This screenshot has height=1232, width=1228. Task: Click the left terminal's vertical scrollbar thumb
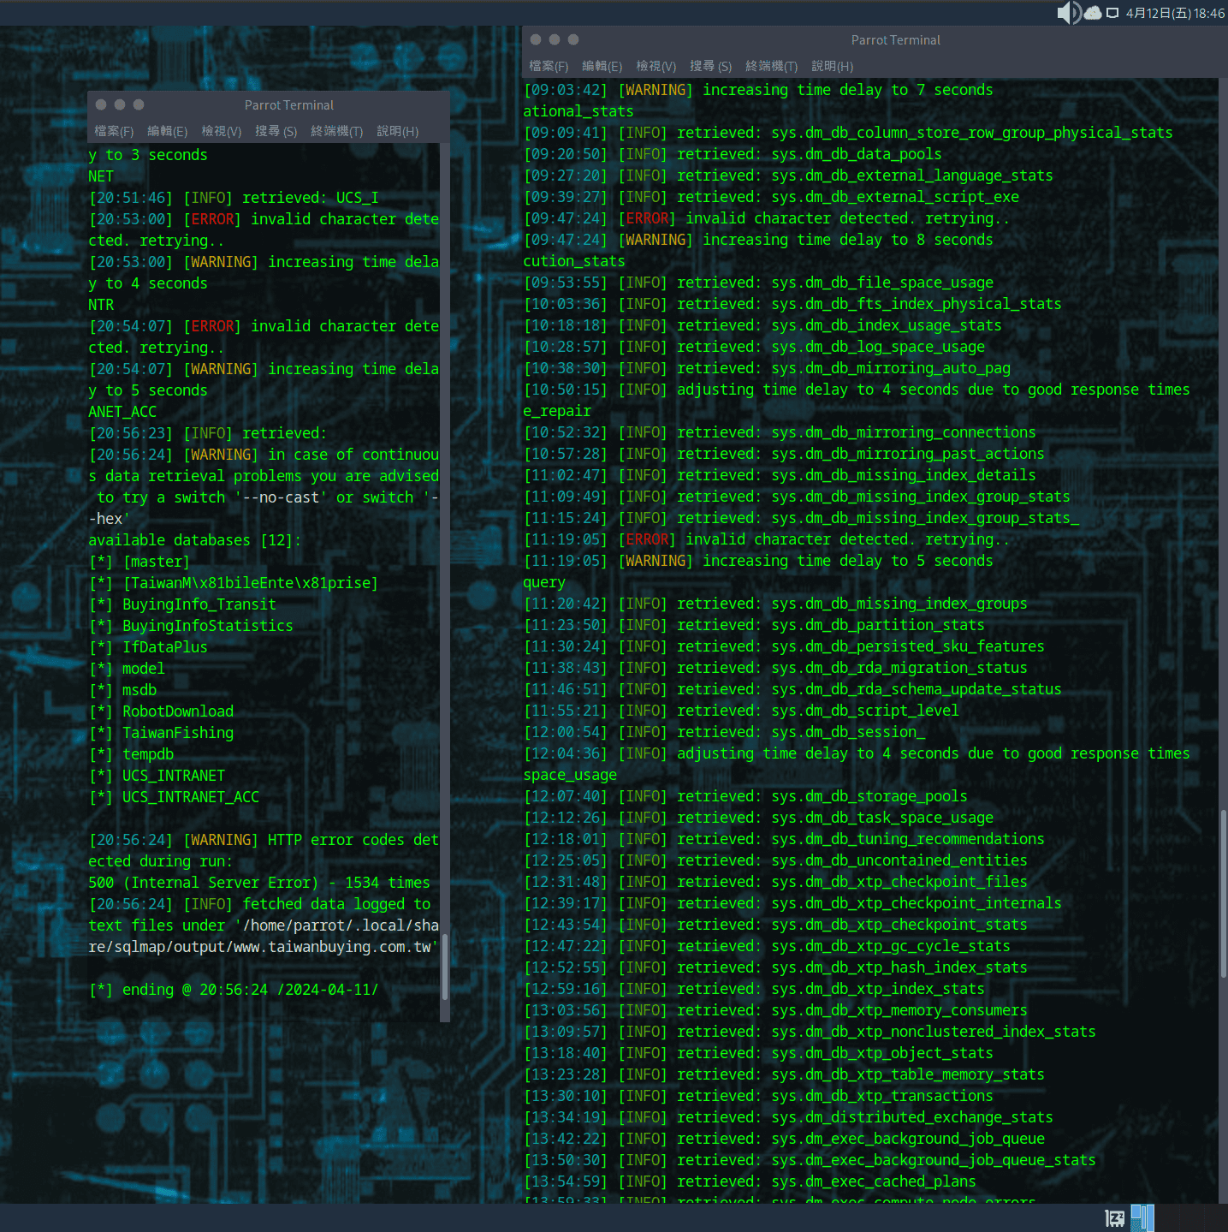tap(445, 966)
